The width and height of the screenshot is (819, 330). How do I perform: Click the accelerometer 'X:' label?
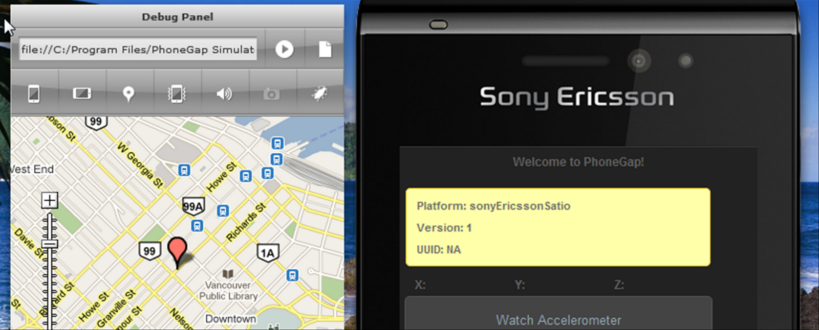point(420,285)
